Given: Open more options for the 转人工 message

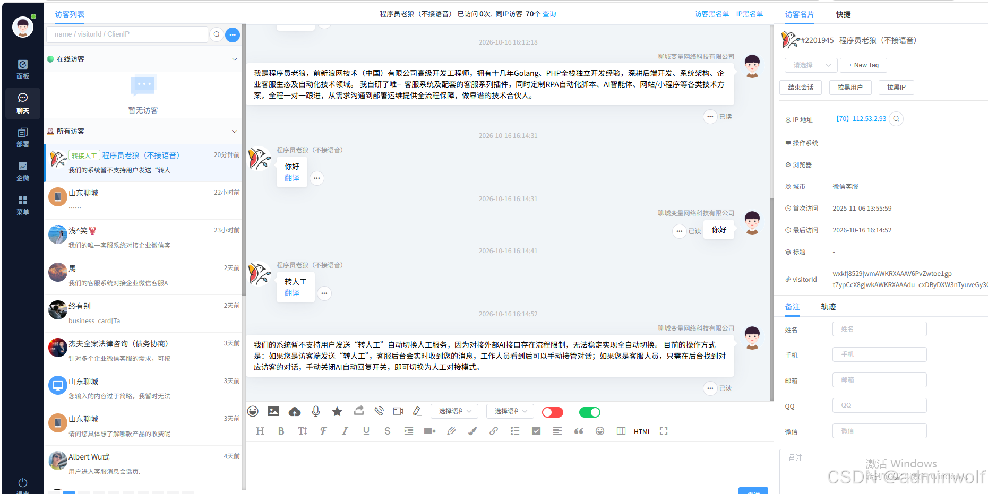Looking at the screenshot, I should coord(324,293).
